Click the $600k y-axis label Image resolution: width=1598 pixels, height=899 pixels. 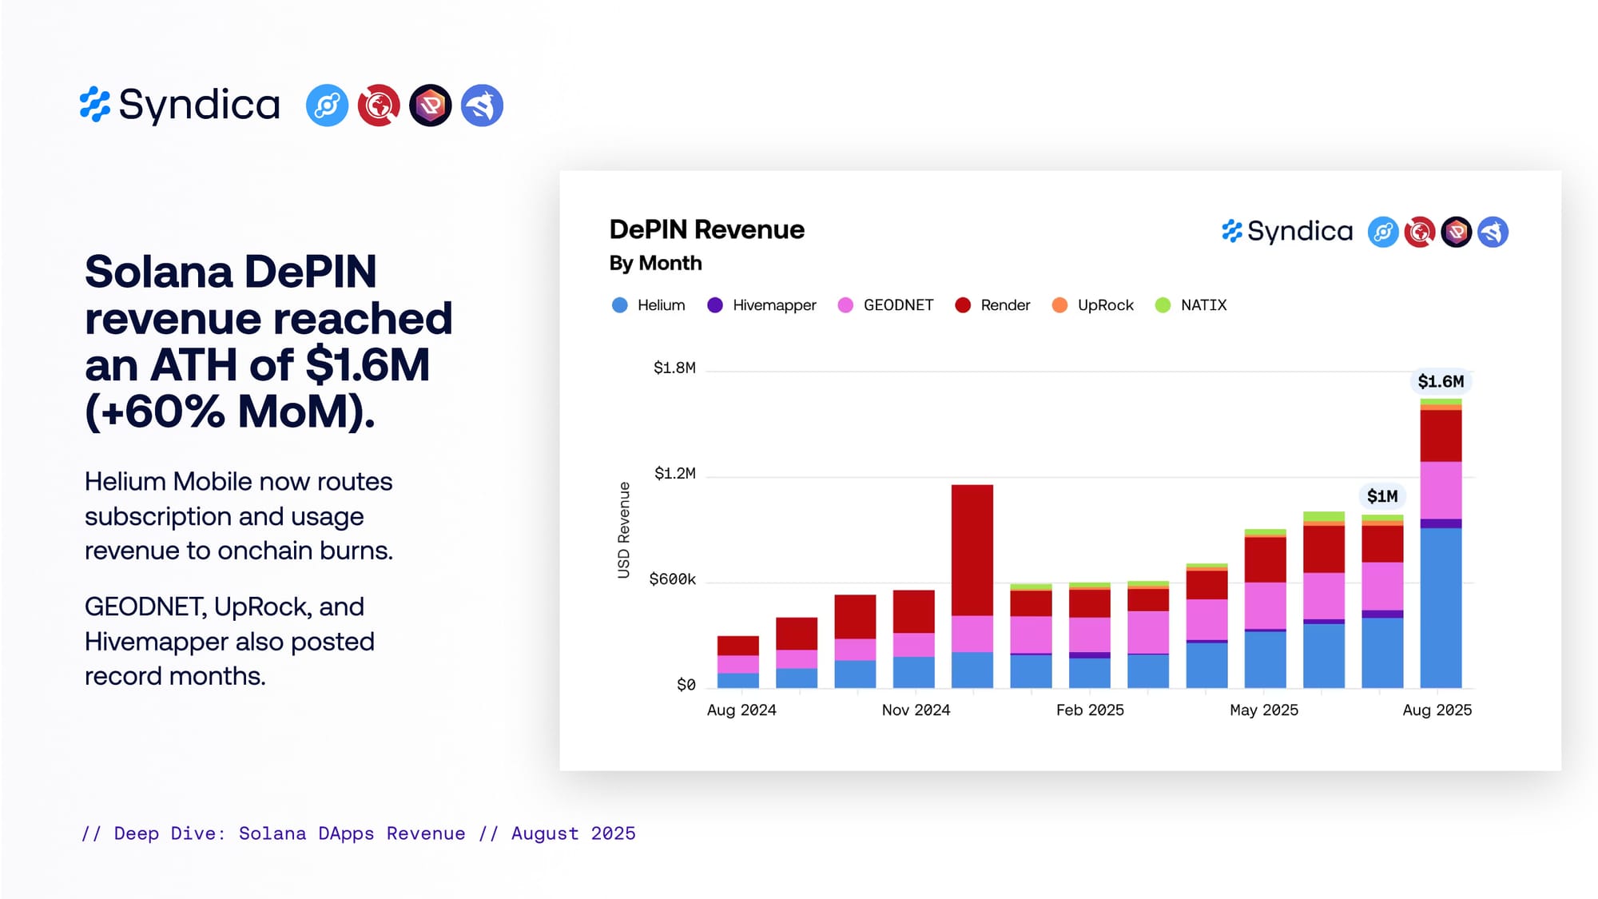coord(672,579)
